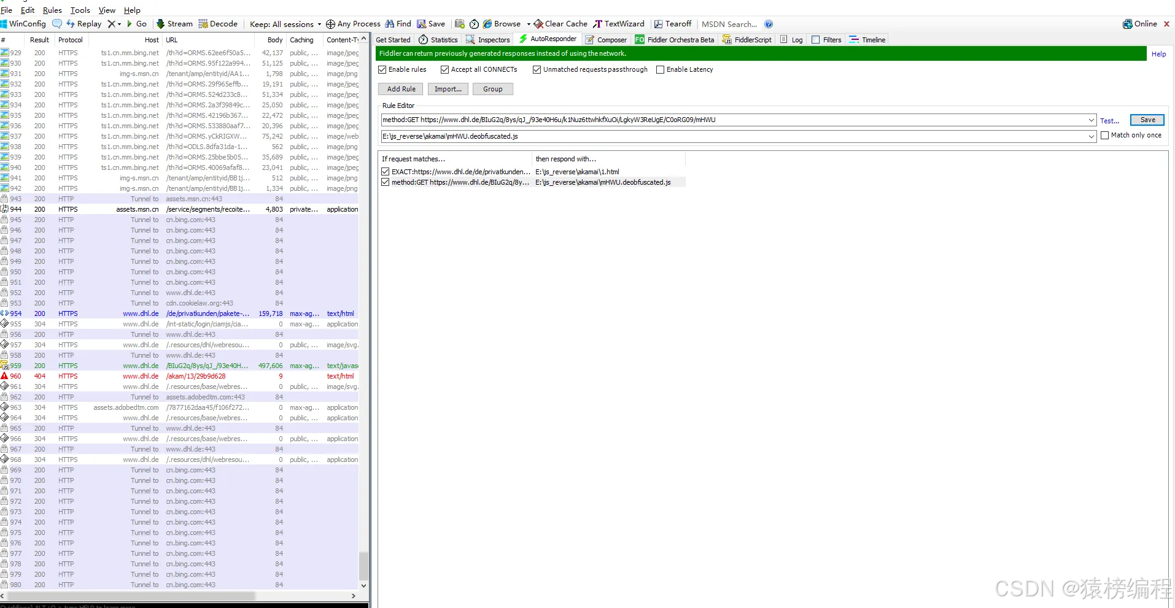The image size is (1175, 608).
Task: Save sessions with the Save toolbar button
Action: [x=431, y=24]
